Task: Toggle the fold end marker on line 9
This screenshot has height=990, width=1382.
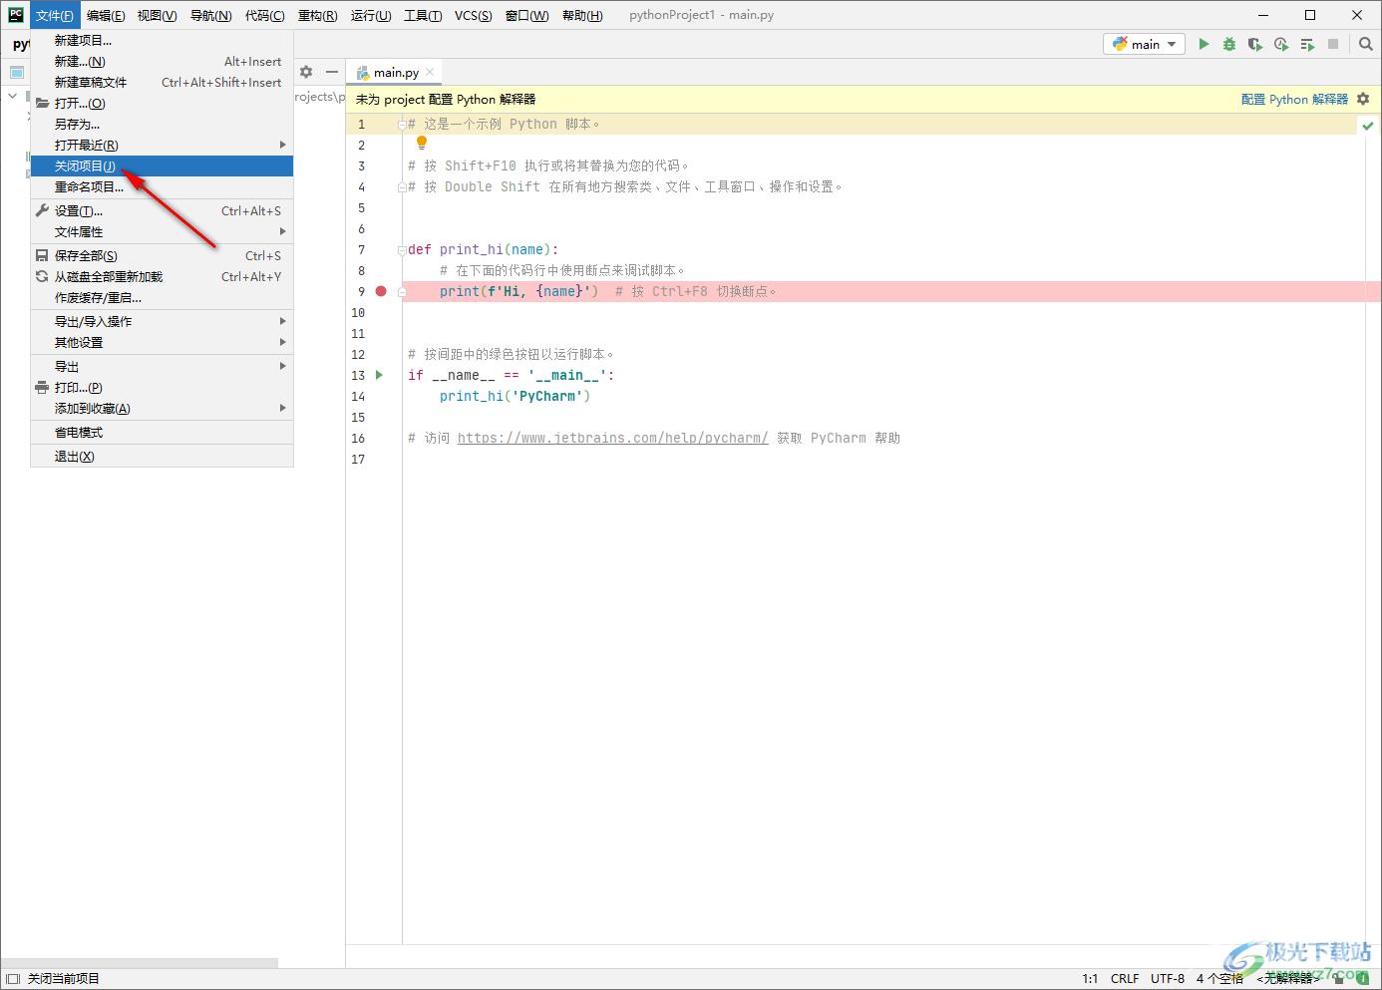Action: [x=401, y=291]
